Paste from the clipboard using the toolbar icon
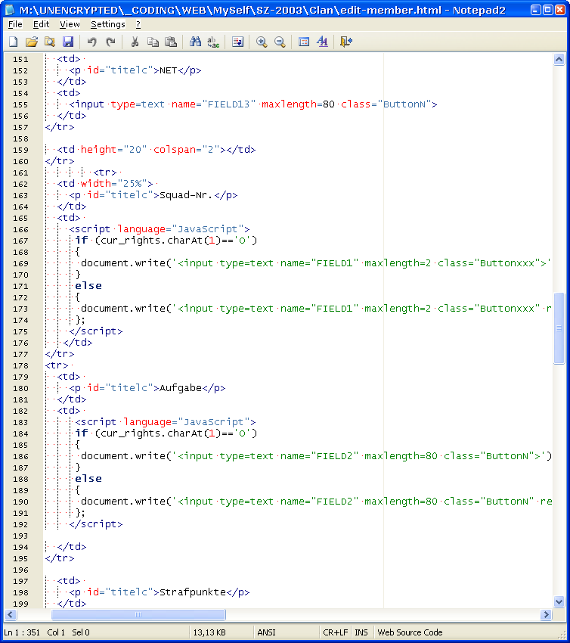Screen dimensions: 570x643 [x=171, y=42]
